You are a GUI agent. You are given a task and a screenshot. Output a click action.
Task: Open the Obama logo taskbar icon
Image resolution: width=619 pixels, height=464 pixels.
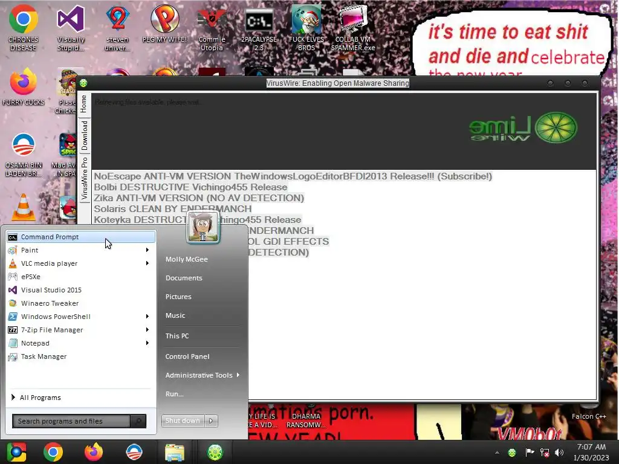click(x=134, y=452)
